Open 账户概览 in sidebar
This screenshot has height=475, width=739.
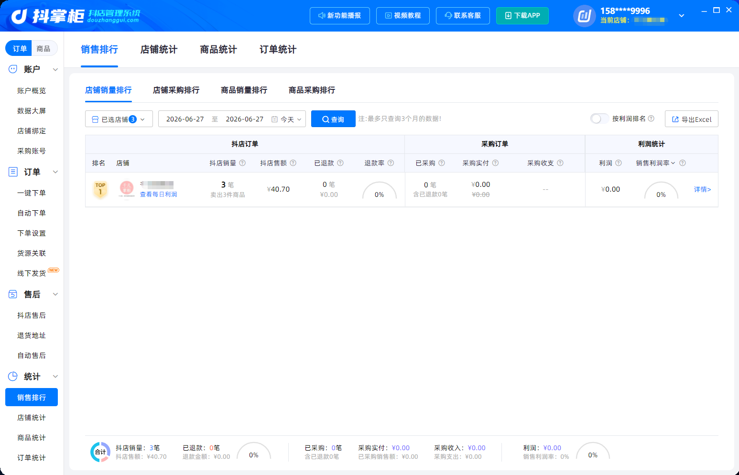(x=32, y=91)
